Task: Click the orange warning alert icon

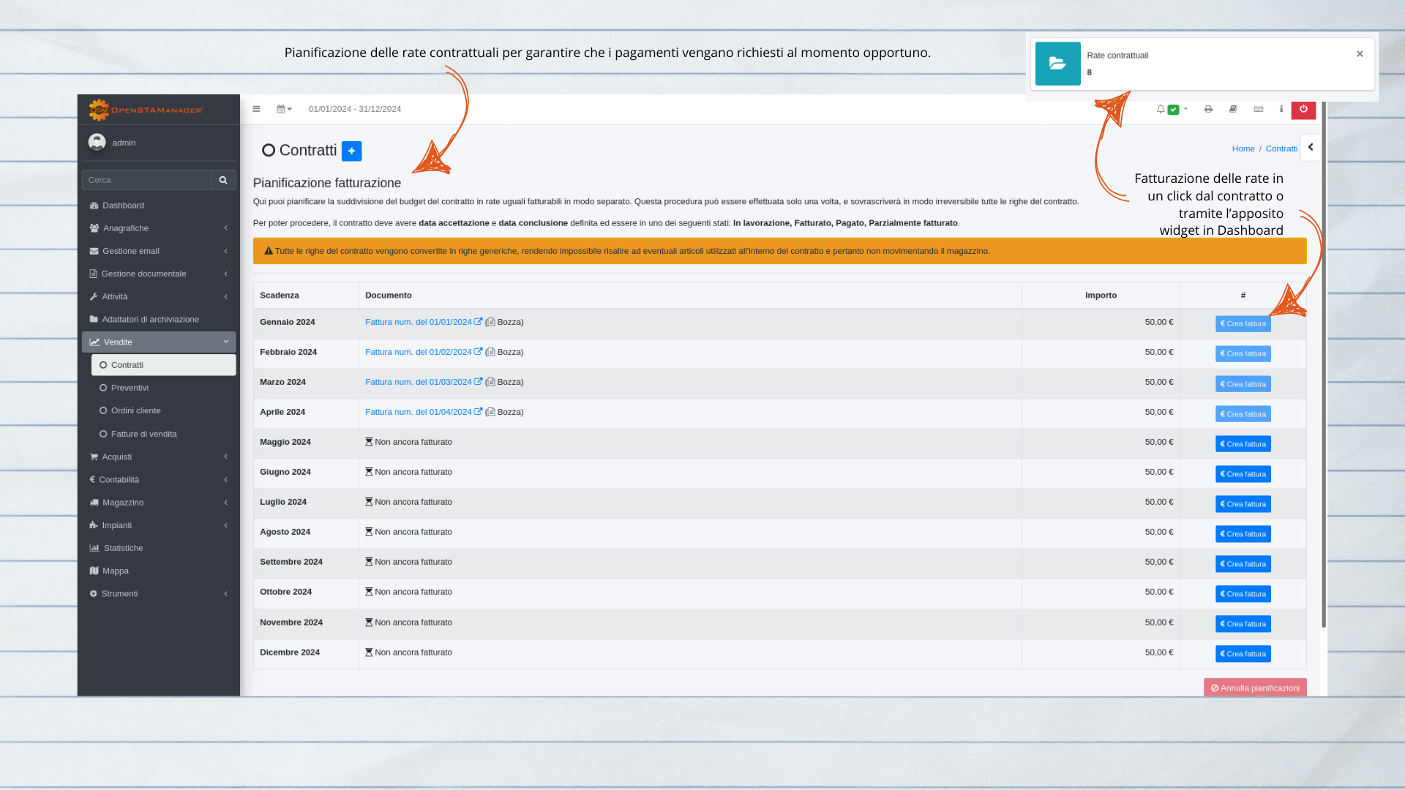Action: [x=269, y=251]
